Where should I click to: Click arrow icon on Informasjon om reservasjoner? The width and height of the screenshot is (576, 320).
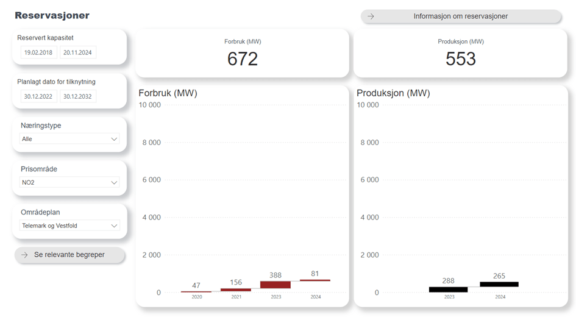coord(371,16)
